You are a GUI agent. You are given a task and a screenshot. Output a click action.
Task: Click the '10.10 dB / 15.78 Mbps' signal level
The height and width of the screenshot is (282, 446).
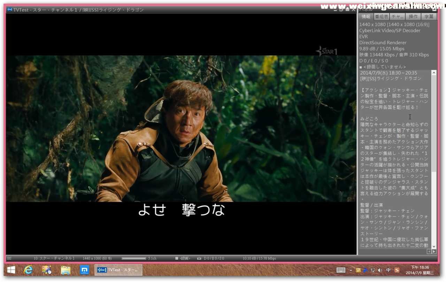[x=260, y=258]
